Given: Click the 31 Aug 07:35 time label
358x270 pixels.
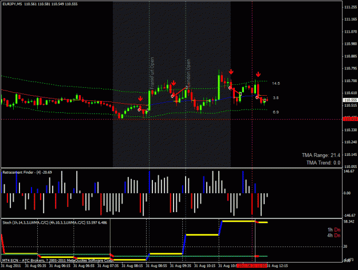Looking at the screenshot, I should 108,265.
